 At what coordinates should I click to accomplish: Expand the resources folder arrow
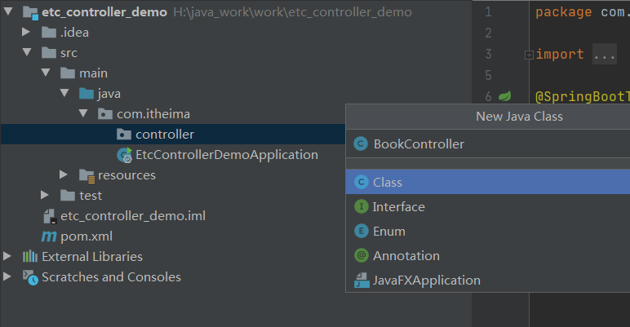click(64, 175)
